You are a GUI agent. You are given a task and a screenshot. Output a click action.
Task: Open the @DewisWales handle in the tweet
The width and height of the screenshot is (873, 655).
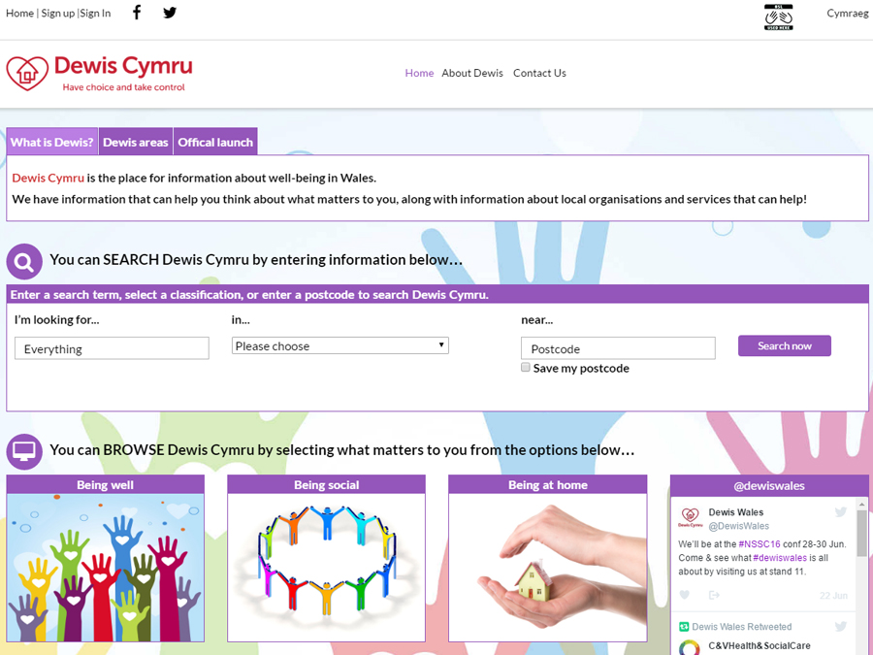(x=738, y=526)
